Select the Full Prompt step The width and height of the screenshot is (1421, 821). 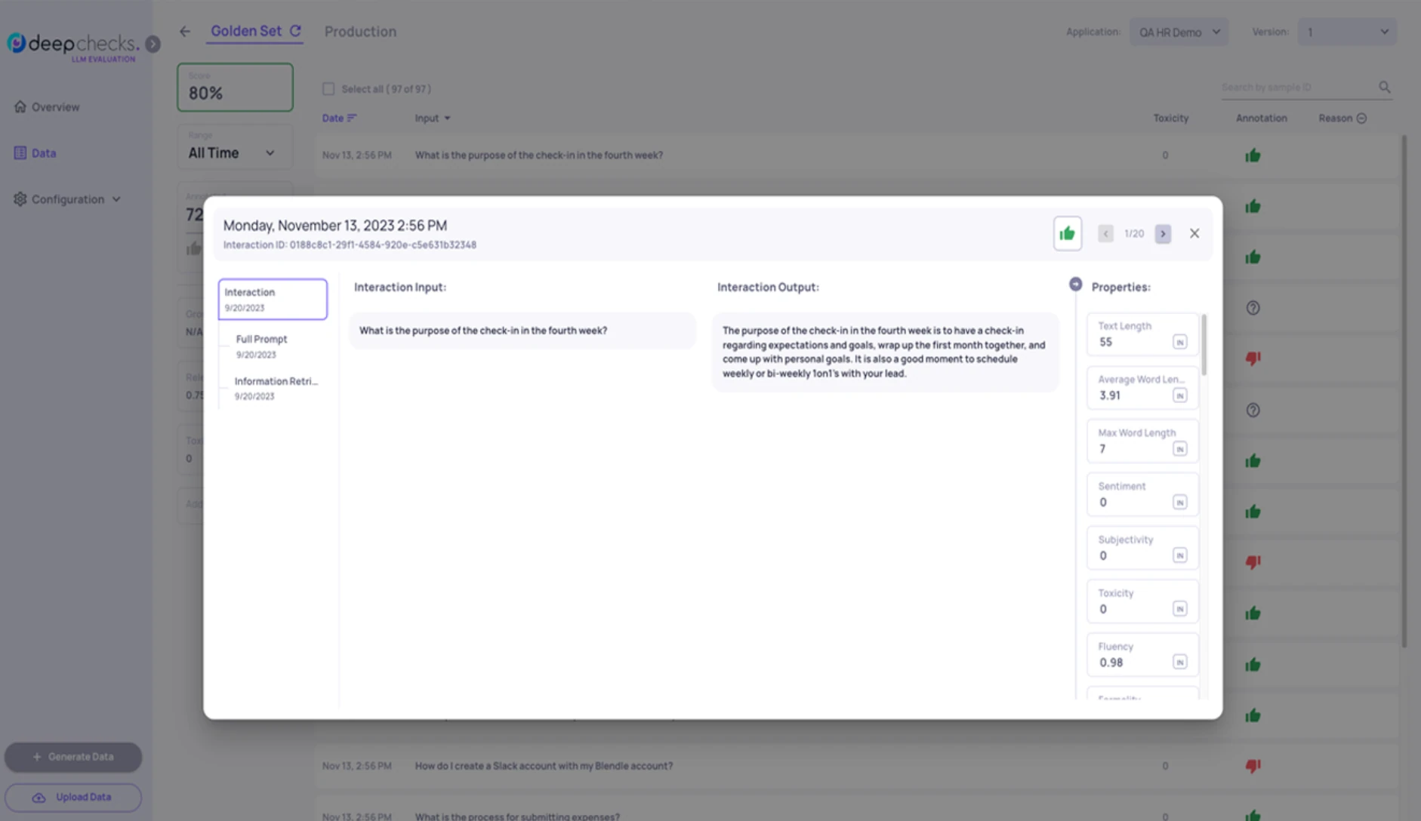[x=261, y=346]
